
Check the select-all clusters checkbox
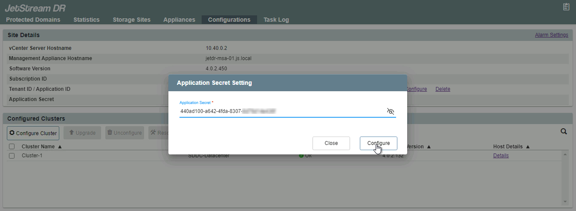pyautogui.click(x=12, y=147)
